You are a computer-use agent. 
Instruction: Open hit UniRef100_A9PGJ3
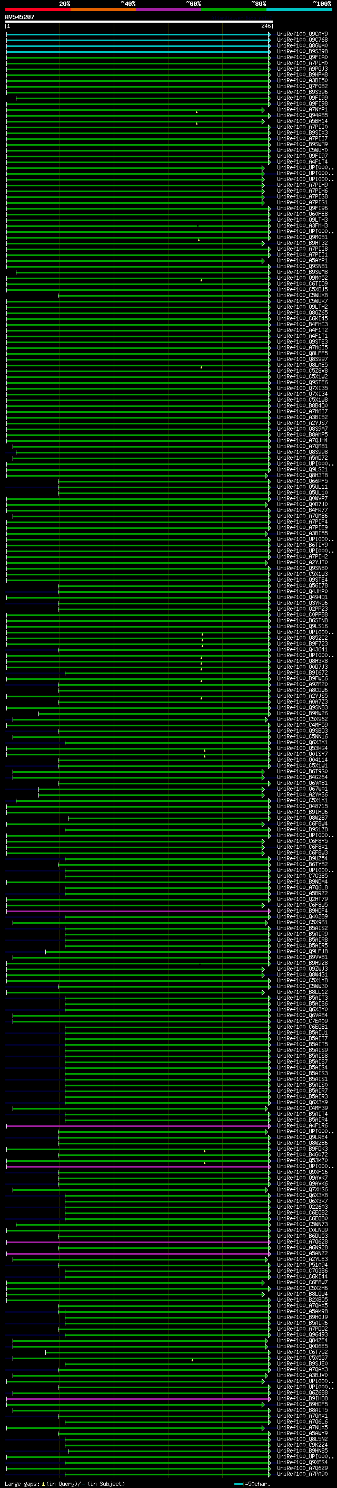(302, 69)
